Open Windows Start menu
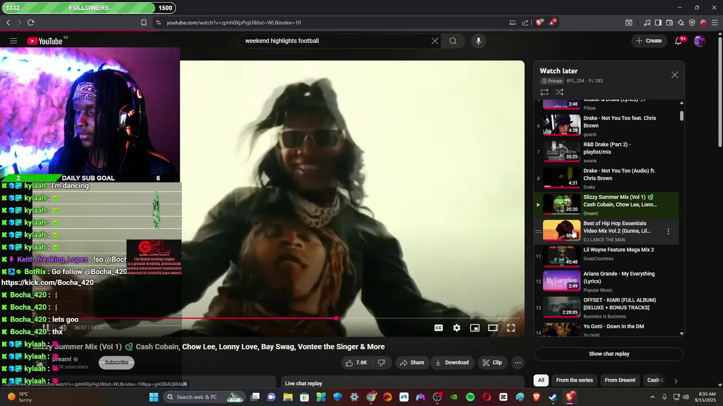This screenshot has width=723, height=406. (x=154, y=397)
